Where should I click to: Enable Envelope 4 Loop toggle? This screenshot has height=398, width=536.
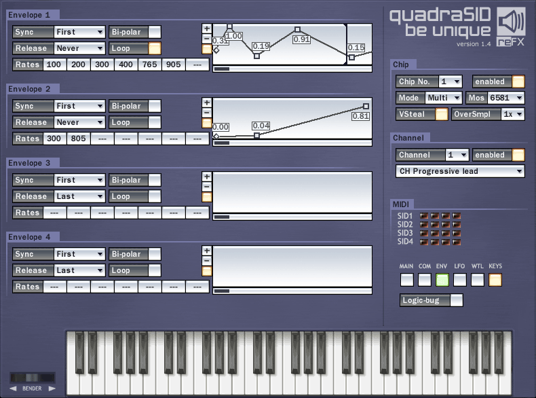(155, 270)
